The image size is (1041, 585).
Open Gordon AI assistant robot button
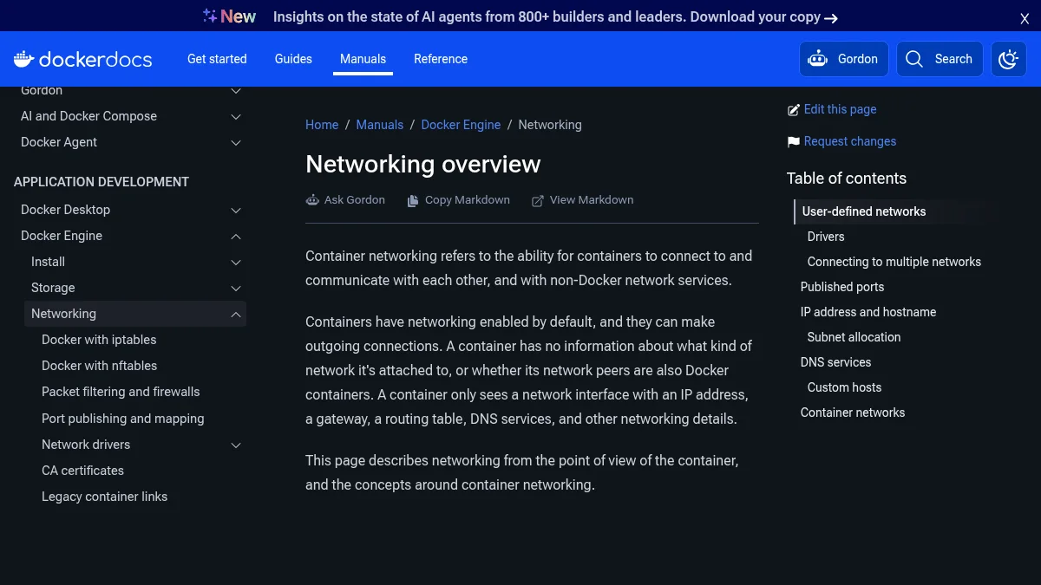tap(843, 59)
